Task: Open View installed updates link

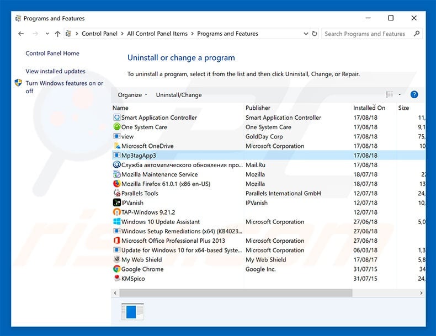Action: tap(55, 71)
